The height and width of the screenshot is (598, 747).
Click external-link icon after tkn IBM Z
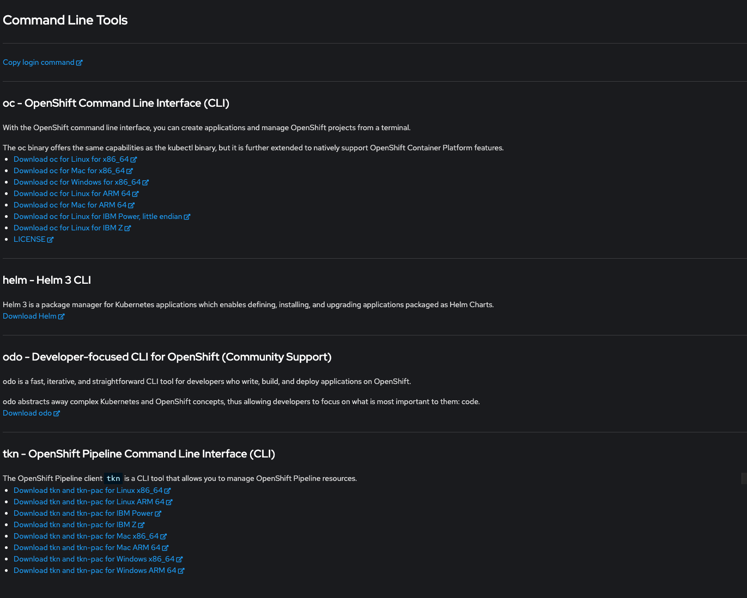(x=142, y=525)
